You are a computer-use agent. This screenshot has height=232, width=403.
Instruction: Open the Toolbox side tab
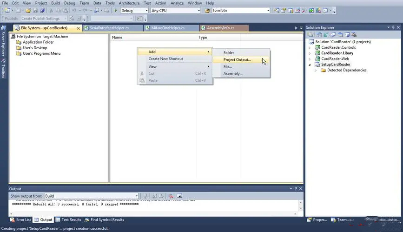pos(3,69)
